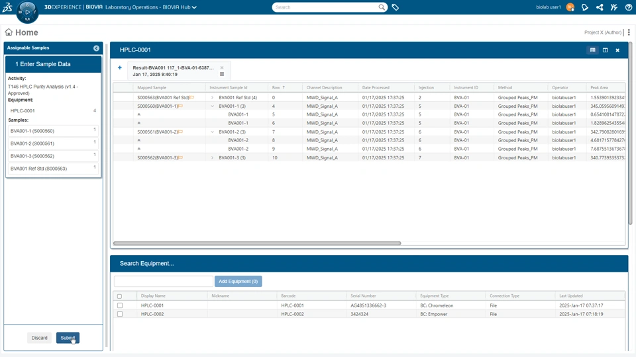This screenshot has height=357, width=636.
Task: Select equipment HPLC-0001 in left panel
Action: (53, 110)
